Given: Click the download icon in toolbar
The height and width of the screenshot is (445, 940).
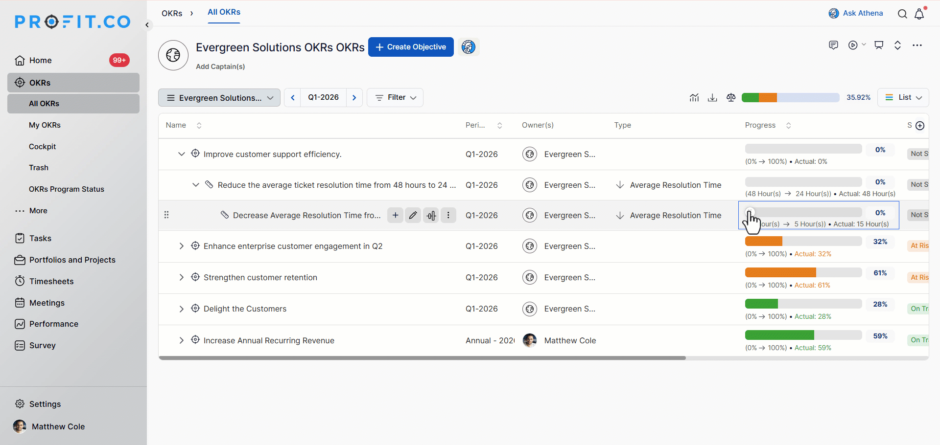Looking at the screenshot, I should (712, 98).
